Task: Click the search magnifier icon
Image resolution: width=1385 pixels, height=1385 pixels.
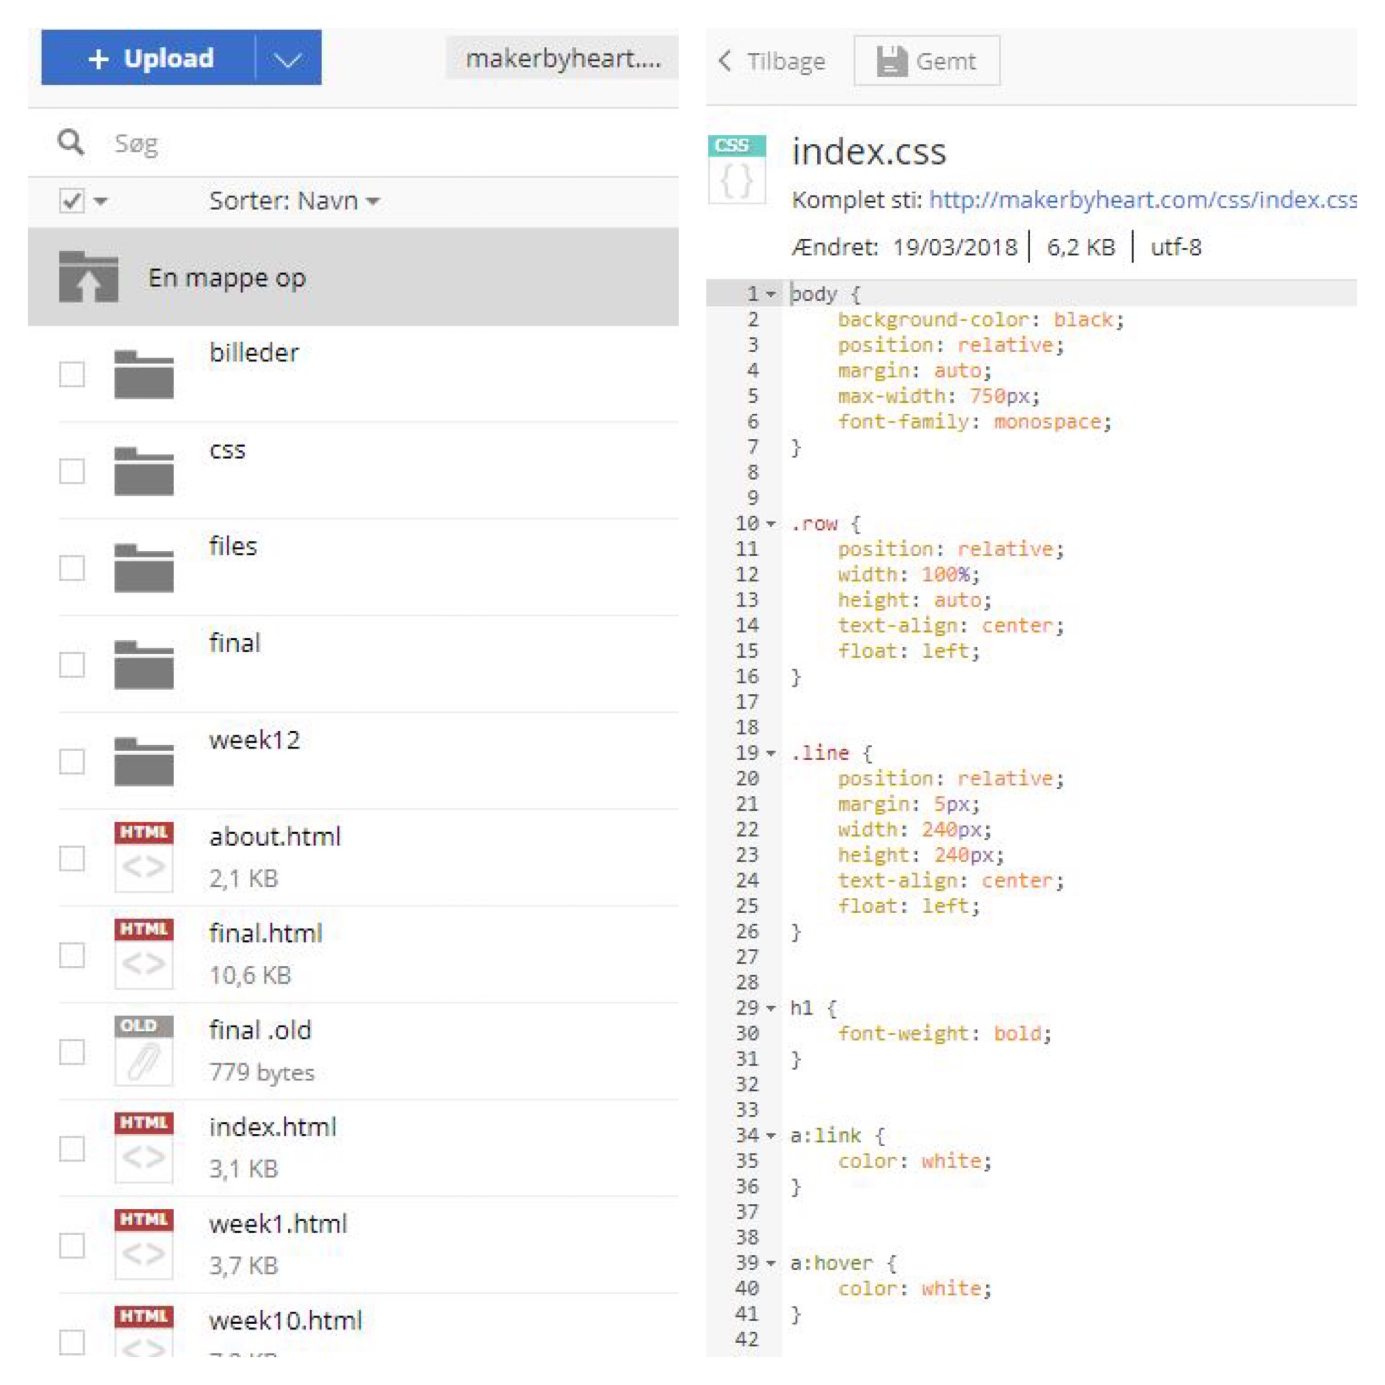Action: [70, 143]
